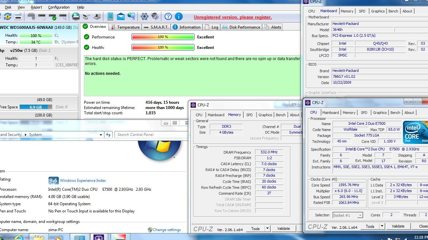Open the file explorer folder on the taskbar

[39, 237]
